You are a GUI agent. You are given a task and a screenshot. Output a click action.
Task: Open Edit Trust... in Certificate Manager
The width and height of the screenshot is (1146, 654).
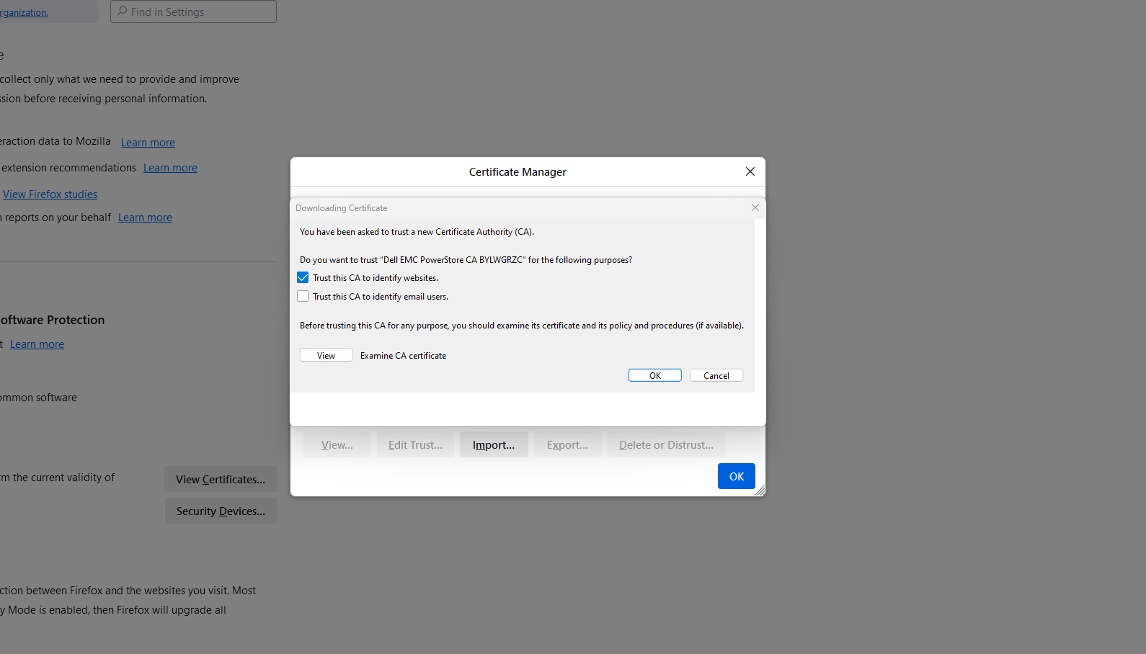(x=415, y=445)
